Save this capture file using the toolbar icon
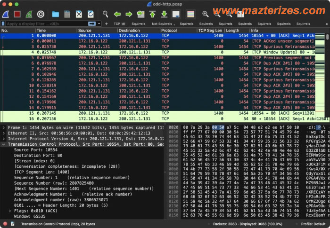This screenshot has height=228, width=330. [x=67, y=14]
